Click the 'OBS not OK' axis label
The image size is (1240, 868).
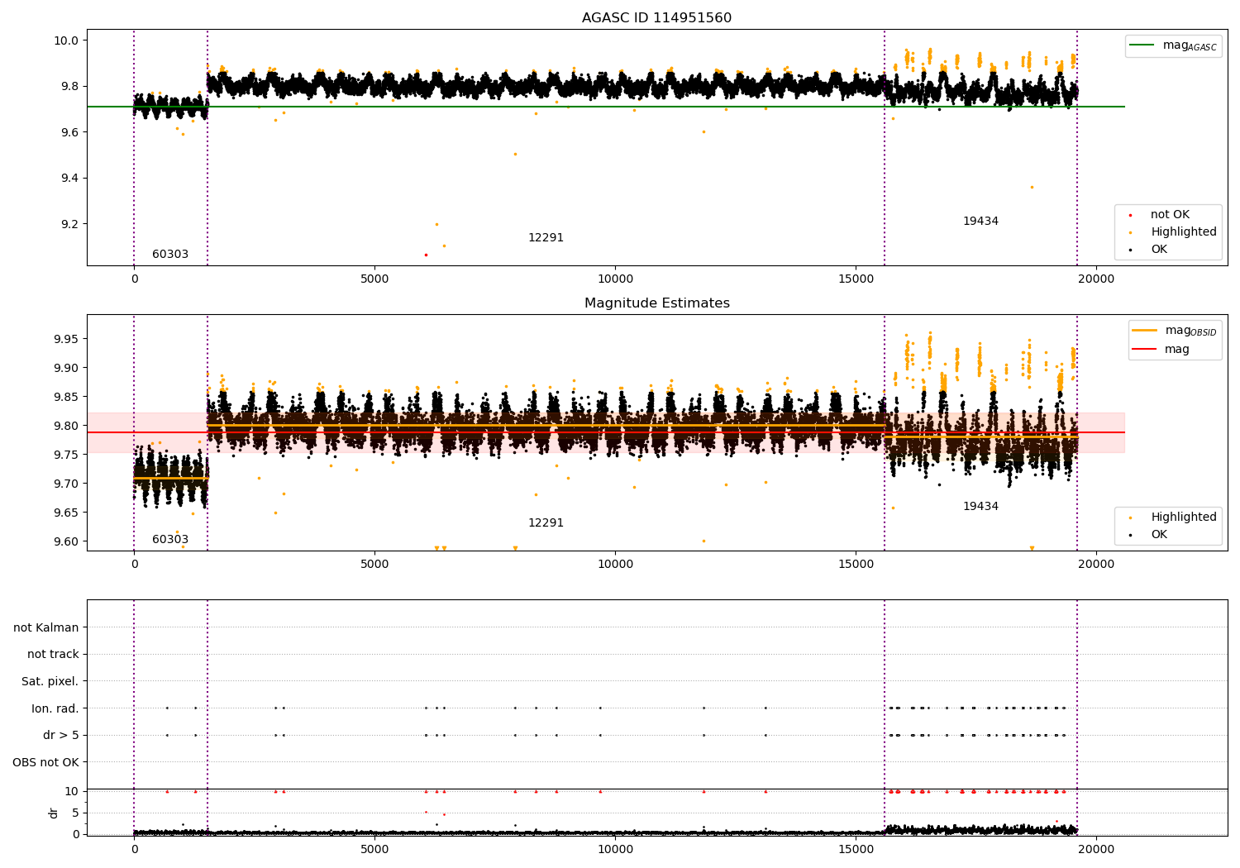coord(45,762)
